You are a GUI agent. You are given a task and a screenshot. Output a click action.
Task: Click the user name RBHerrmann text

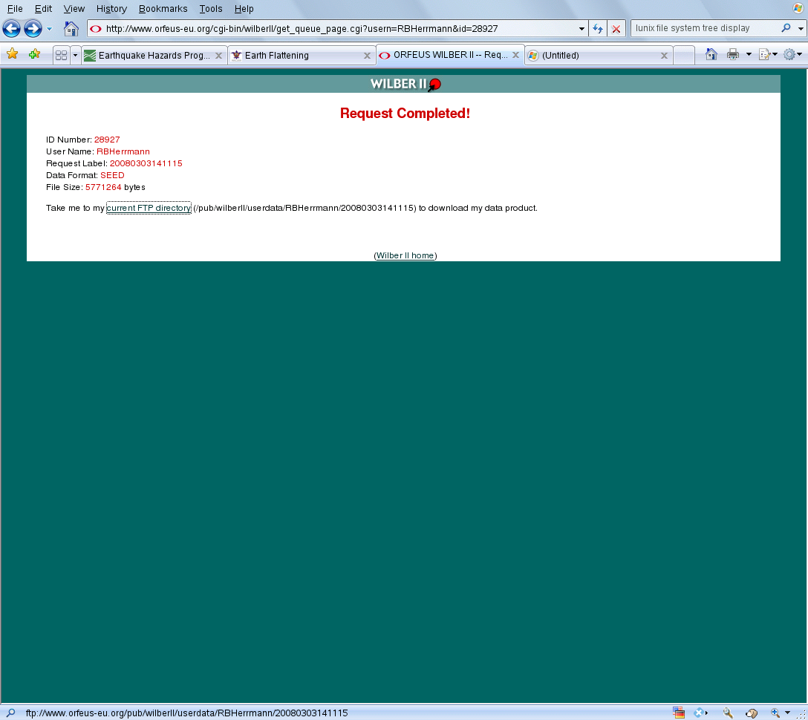click(x=123, y=151)
